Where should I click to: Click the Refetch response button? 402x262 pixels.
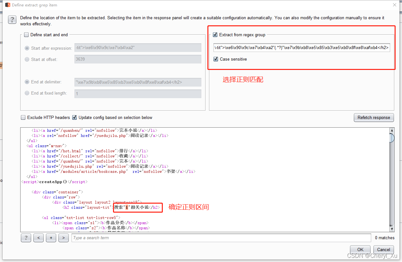[x=374, y=117]
